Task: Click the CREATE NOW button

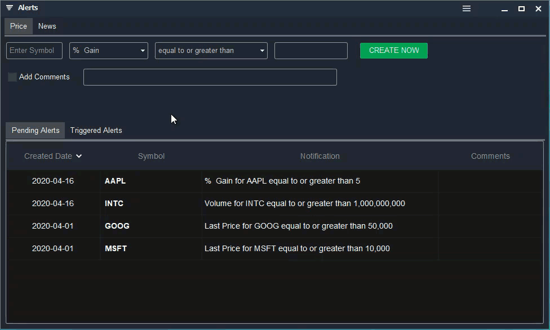Action: click(x=393, y=50)
